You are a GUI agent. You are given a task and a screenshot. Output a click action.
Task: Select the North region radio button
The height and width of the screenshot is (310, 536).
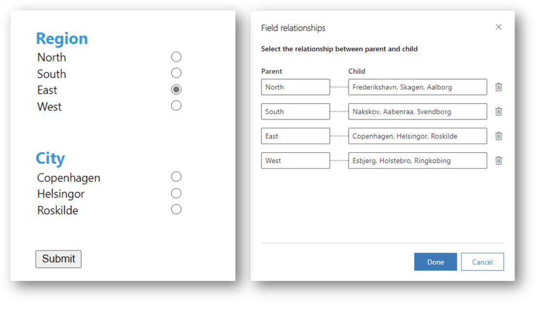(x=176, y=57)
